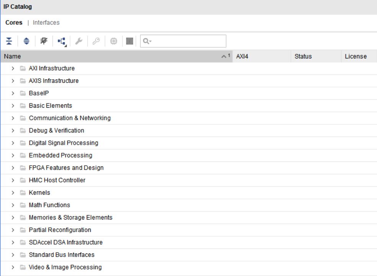Expand SDAccel DSA Infrastructure chevron

point(13,242)
